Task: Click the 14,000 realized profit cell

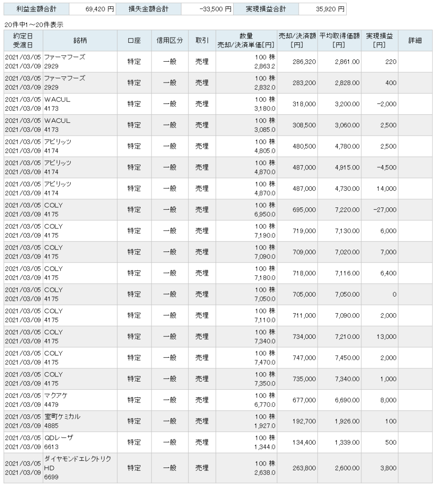Action: pyautogui.click(x=387, y=188)
